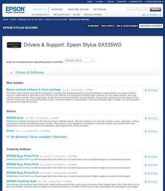Screen dimensions: 165x191
Task: Expand the All Products dropdown menu
Action: coord(40,15)
